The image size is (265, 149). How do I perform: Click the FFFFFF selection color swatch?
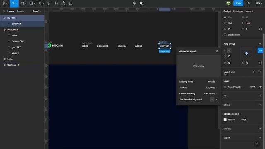click(225, 120)
